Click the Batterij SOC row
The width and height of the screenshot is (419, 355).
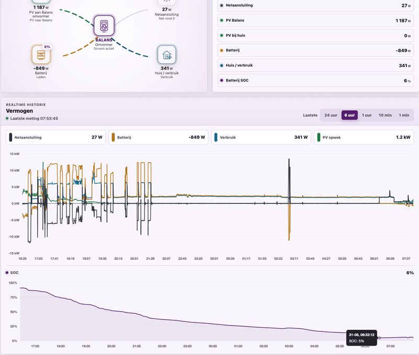[x=316, y=80]
